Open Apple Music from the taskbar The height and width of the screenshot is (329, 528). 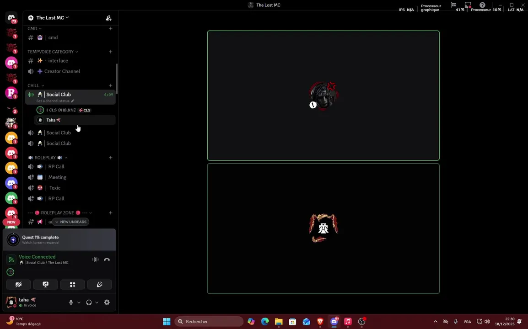348,322
